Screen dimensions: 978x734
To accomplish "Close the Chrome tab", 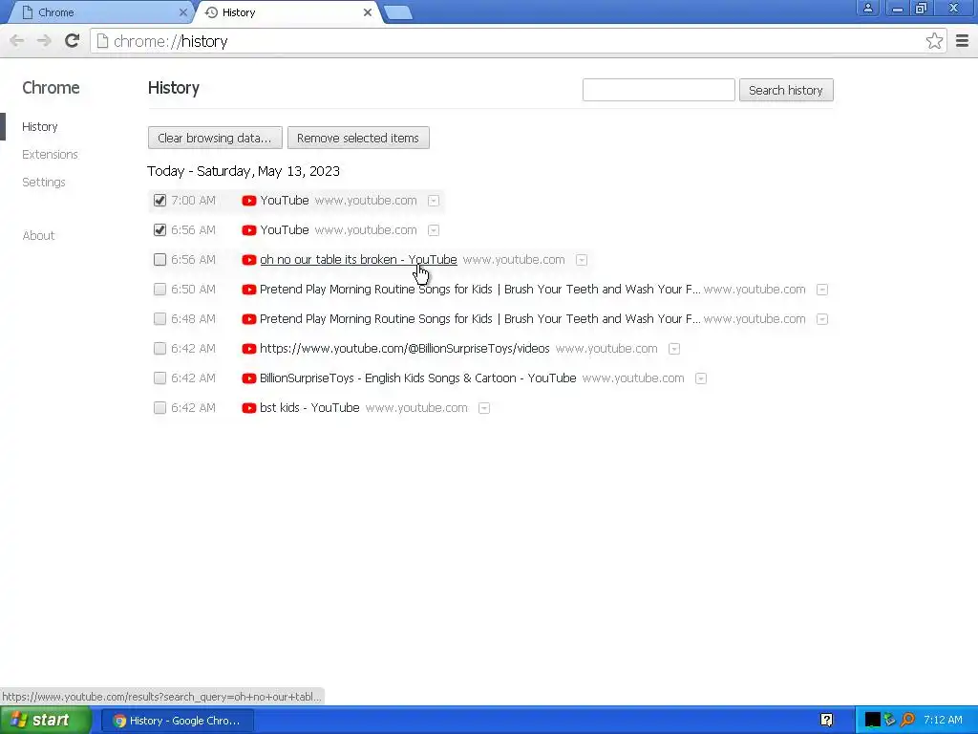I will coord(182,12).
